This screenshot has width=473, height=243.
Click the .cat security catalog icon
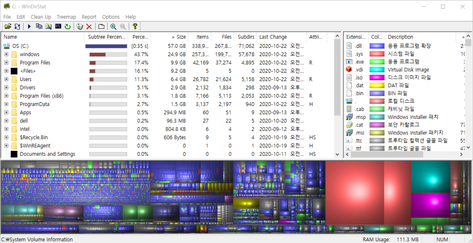pyautogui.click(x=349, y=125)
